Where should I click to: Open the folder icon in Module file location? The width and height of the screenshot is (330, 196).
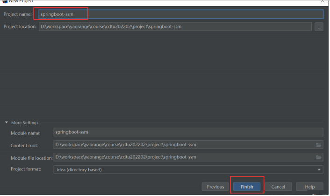tap(318, 157)
